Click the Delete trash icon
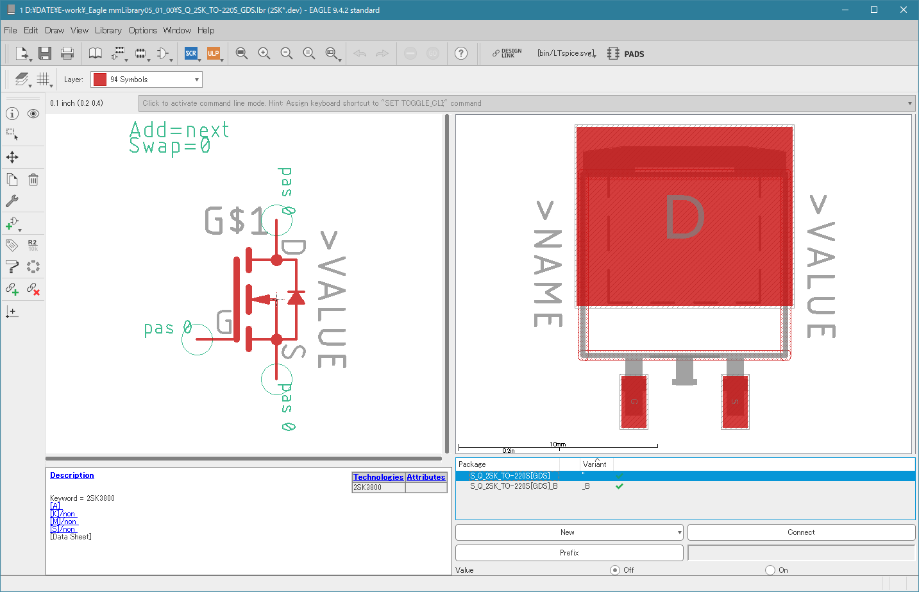Image resolution: width=919 pixels, height=592 pixels. 33,180
